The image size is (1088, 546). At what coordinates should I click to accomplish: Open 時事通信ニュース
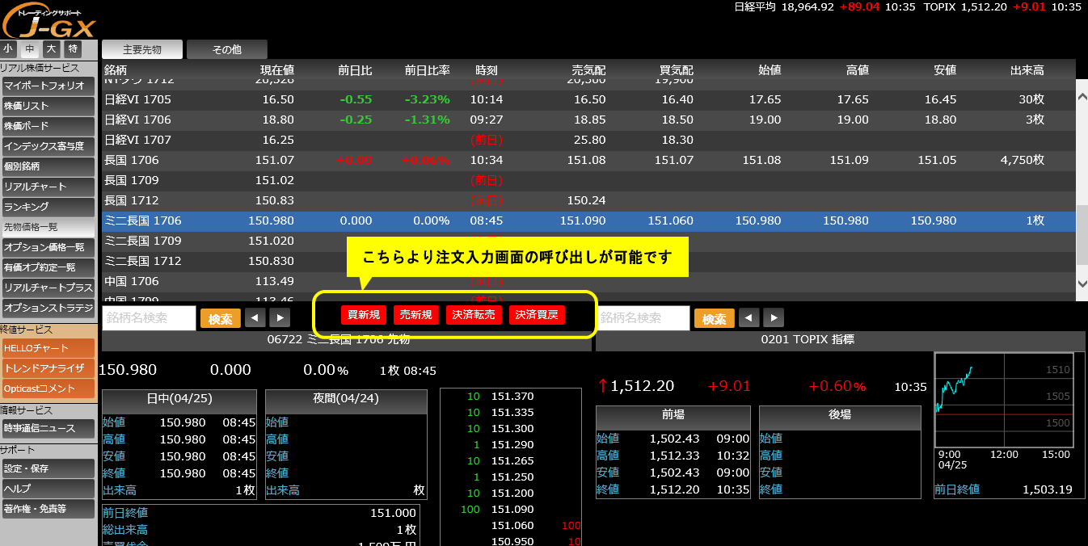(48, 428)
